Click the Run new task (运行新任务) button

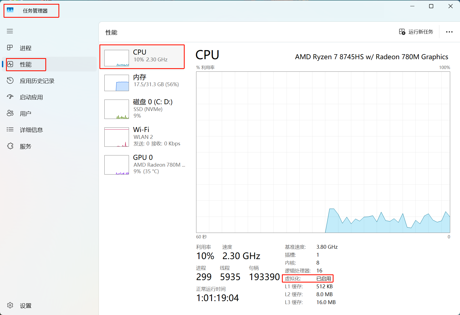point(416,32)
